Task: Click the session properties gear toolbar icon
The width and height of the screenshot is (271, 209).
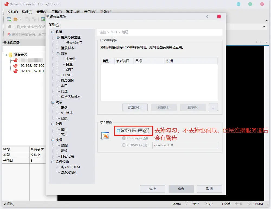Action: click(x=43, y=19)
